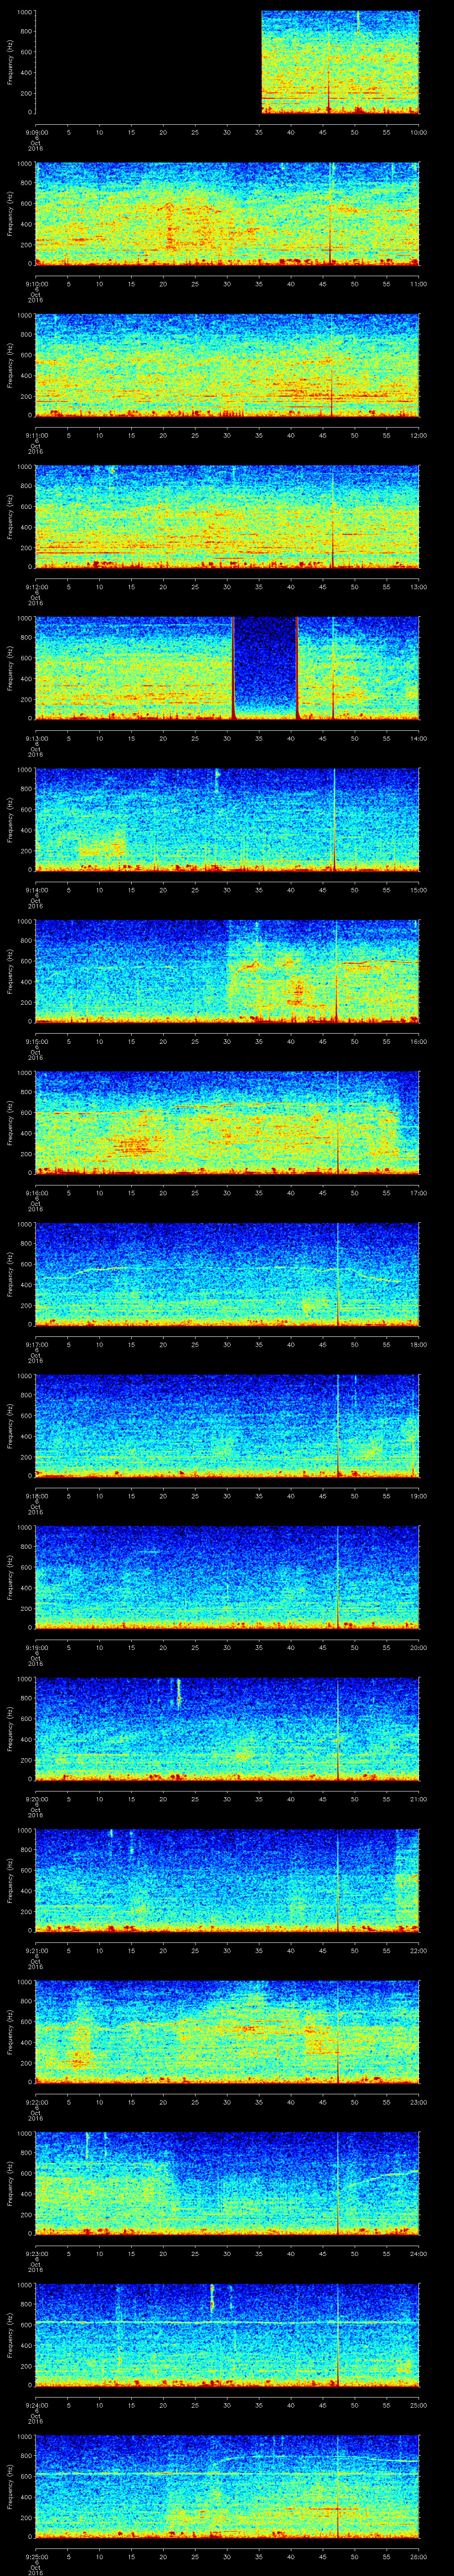Click the 9:18:00 start time label
This screenshot has width=454, height=2576.
[x=36, y=1496]
